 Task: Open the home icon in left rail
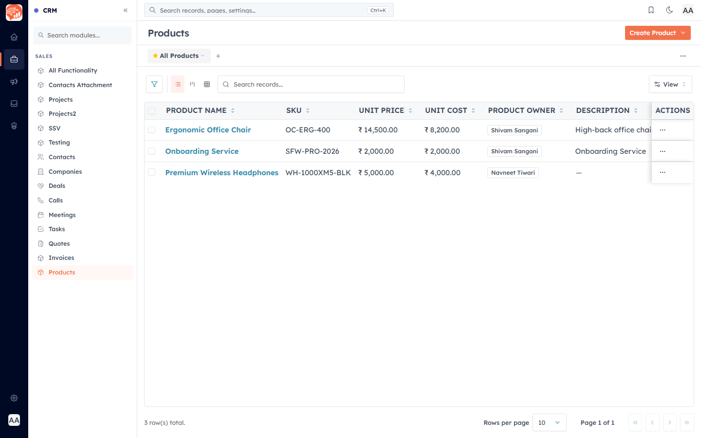point(14,37)
